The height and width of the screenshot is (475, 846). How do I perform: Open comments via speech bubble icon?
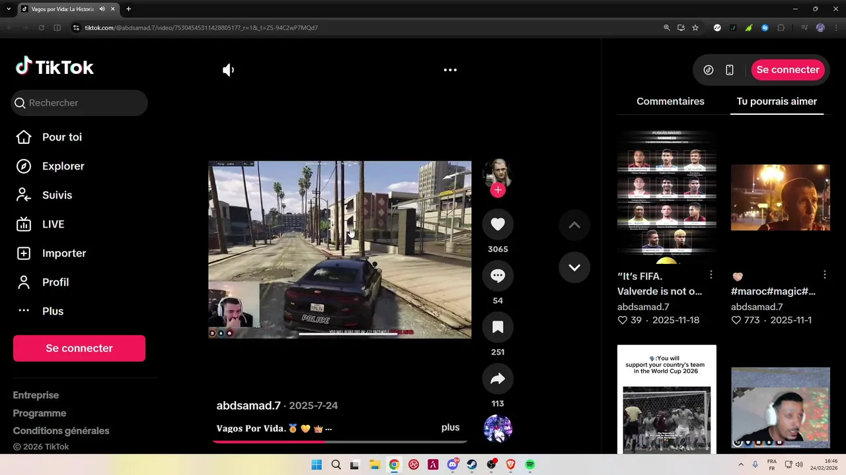click(x=498, y=276)
